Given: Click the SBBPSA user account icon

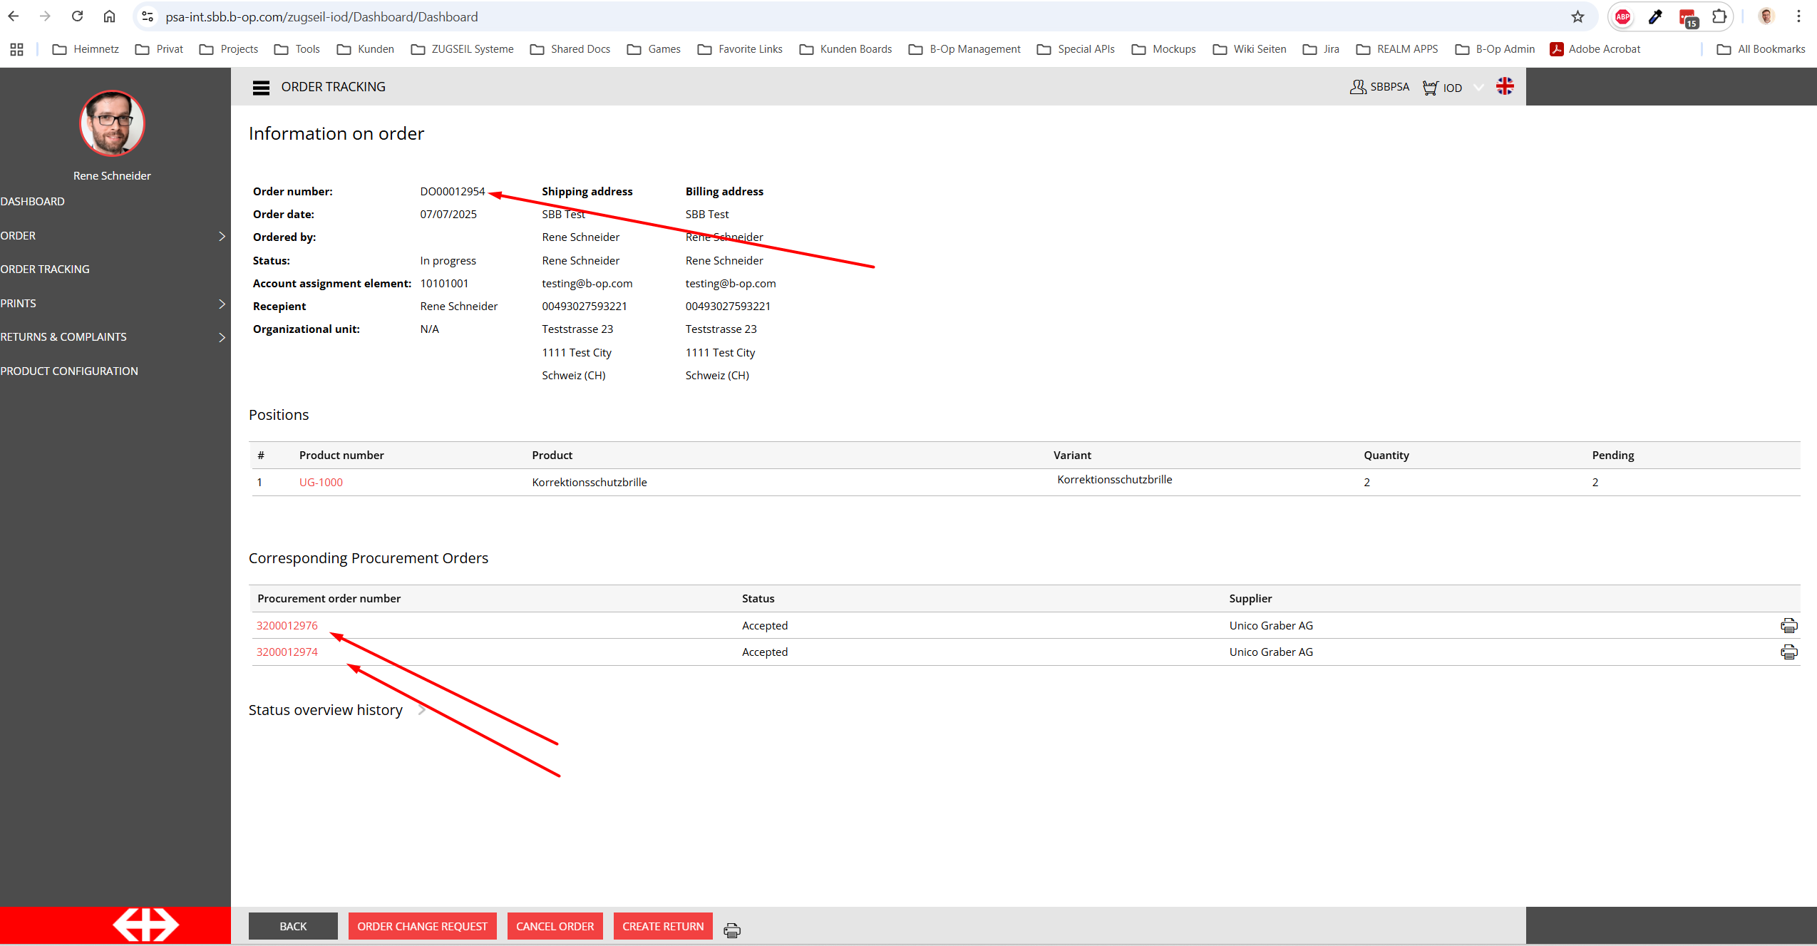Looking at the screenshot, I should click(1357, 87).
